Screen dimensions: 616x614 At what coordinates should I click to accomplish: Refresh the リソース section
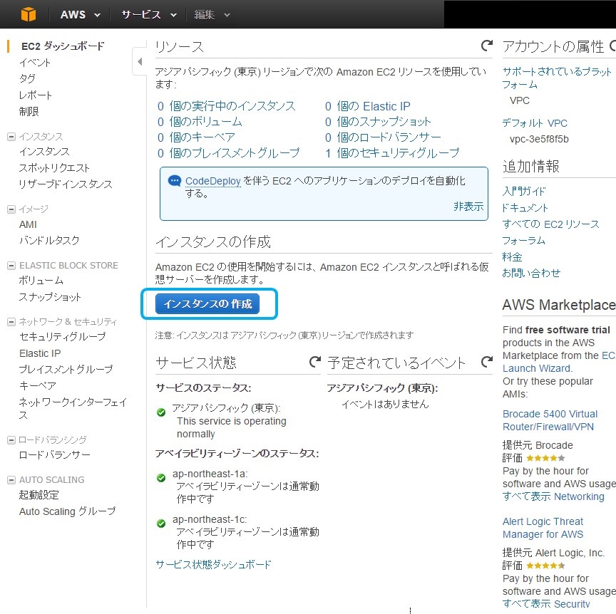coord(487,46)
